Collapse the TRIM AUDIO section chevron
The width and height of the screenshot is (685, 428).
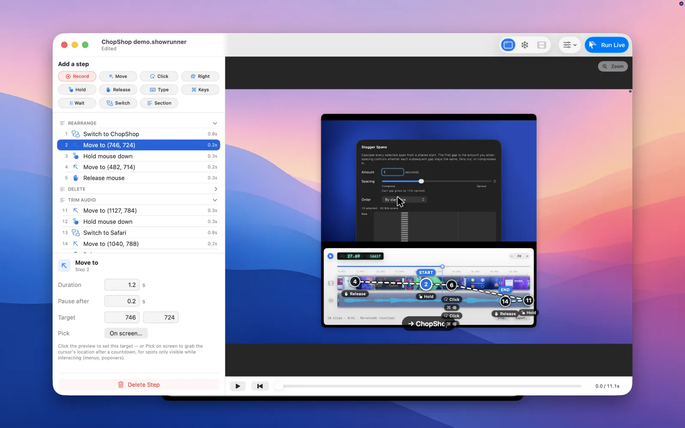coord(215,200)
